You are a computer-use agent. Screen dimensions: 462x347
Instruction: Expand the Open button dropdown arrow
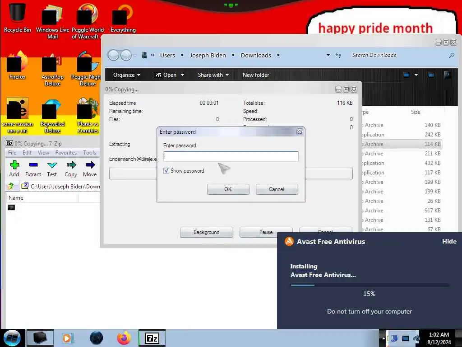tap(182, 75)
